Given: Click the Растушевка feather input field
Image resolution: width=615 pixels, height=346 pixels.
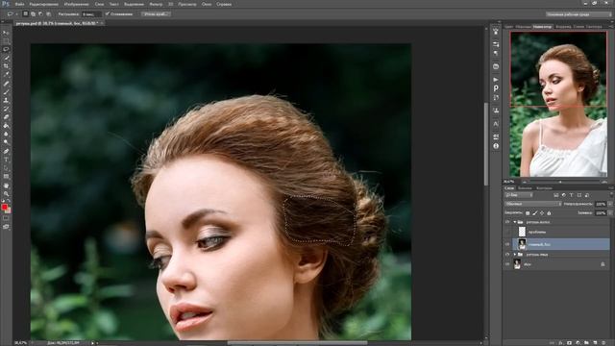Looking at the screenshot, I should coord(91,14).
